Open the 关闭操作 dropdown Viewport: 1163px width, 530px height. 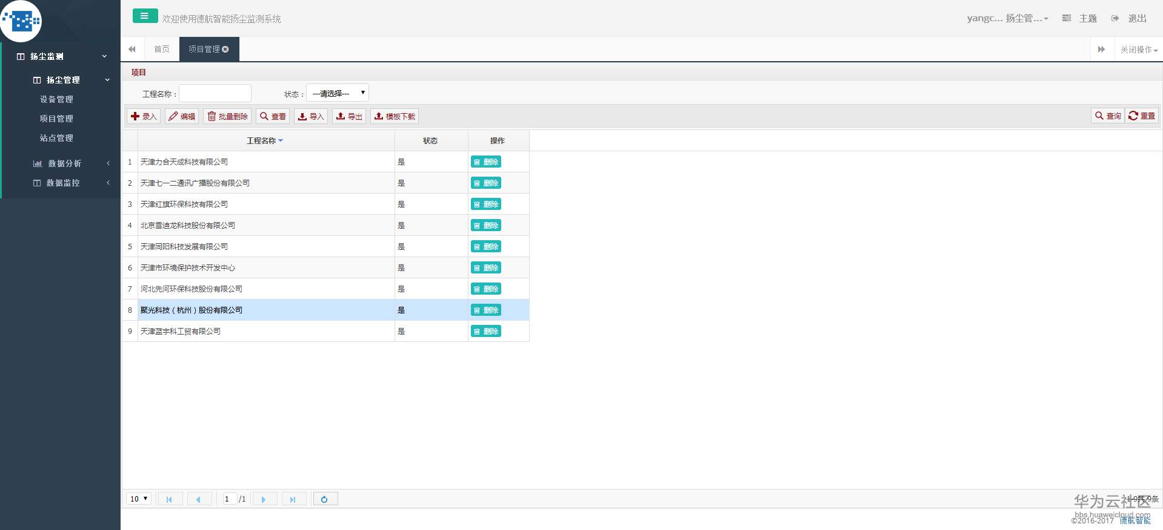(1139, 50)
